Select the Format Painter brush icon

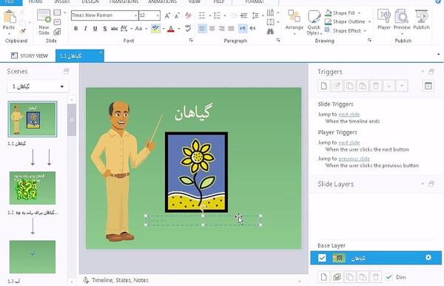23,30
